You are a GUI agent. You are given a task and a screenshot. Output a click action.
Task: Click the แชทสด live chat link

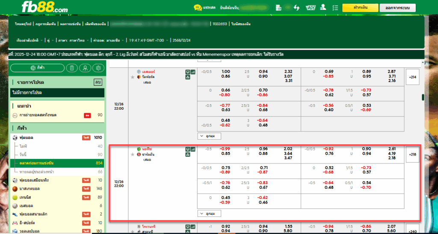(210, 8)
